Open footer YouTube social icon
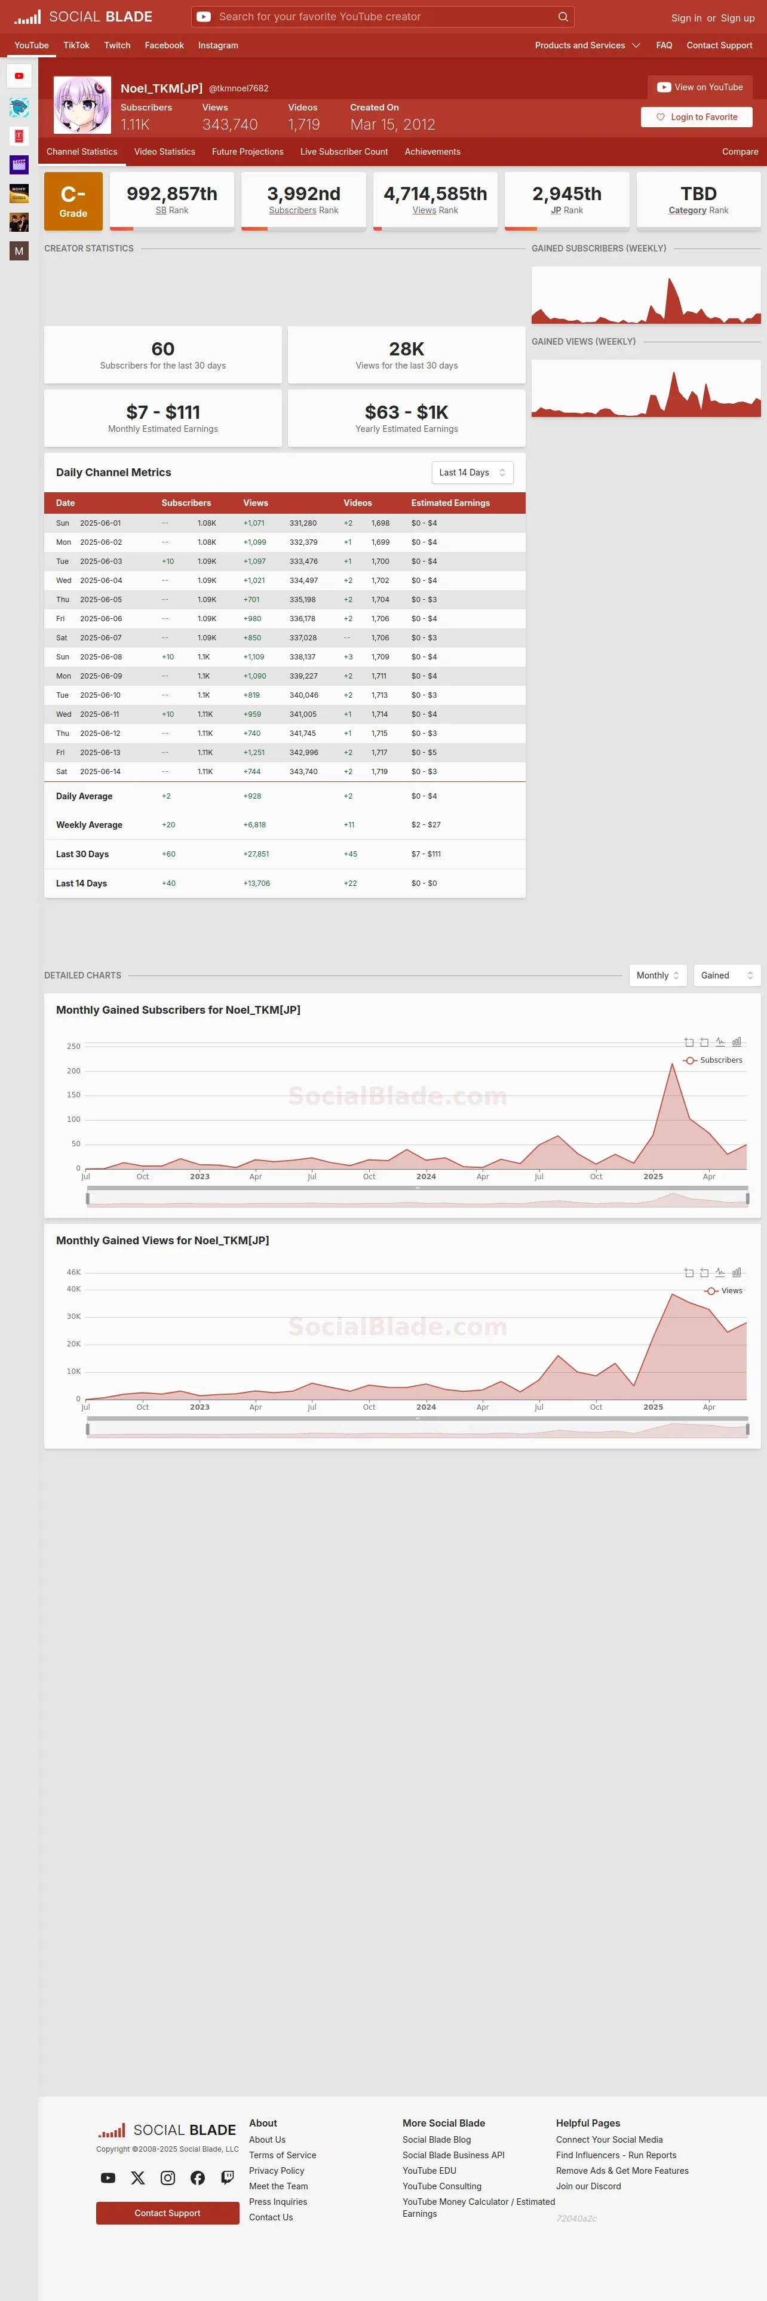Screen dimensions: 767x2301 (x=108, y=2178)
